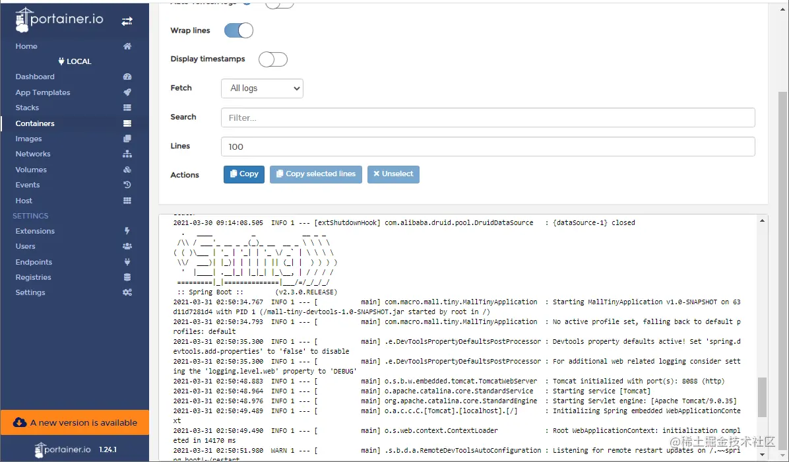Click the log panel scroll up arrow
The height and width of the screenshot is (462, 789).
coord(762,220)
